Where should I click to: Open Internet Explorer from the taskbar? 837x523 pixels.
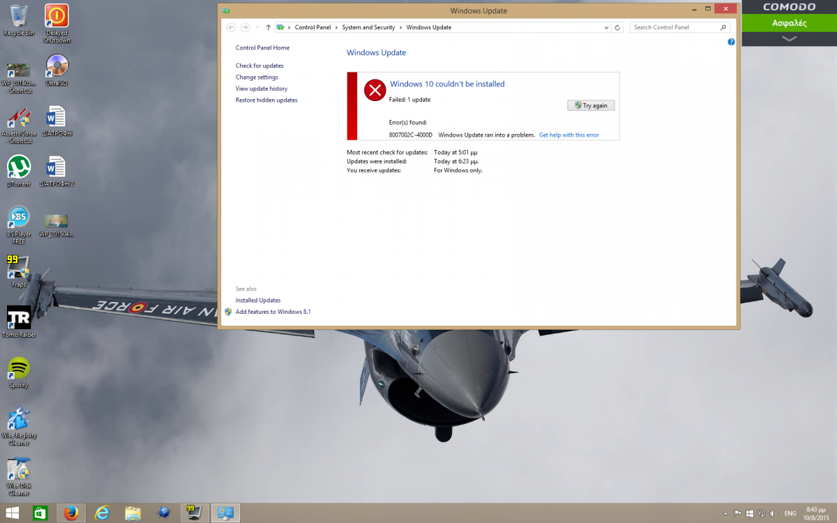pos(103,513)
